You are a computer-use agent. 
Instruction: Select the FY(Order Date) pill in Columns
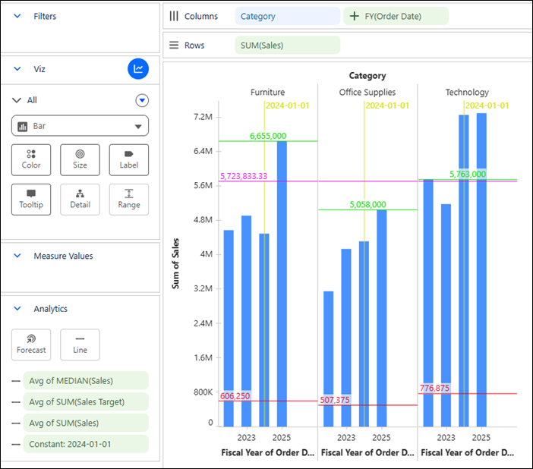pyautogui.click(x=396, y=16)
